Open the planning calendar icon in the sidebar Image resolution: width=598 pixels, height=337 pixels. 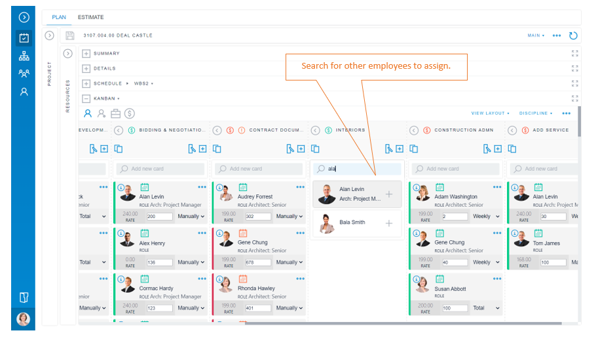click(24, 38)
